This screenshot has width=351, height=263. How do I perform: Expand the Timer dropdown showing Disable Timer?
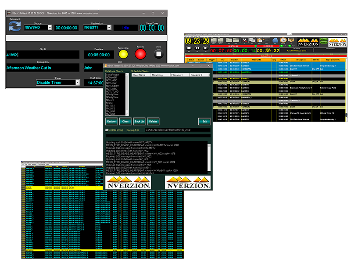coord(58,83)
